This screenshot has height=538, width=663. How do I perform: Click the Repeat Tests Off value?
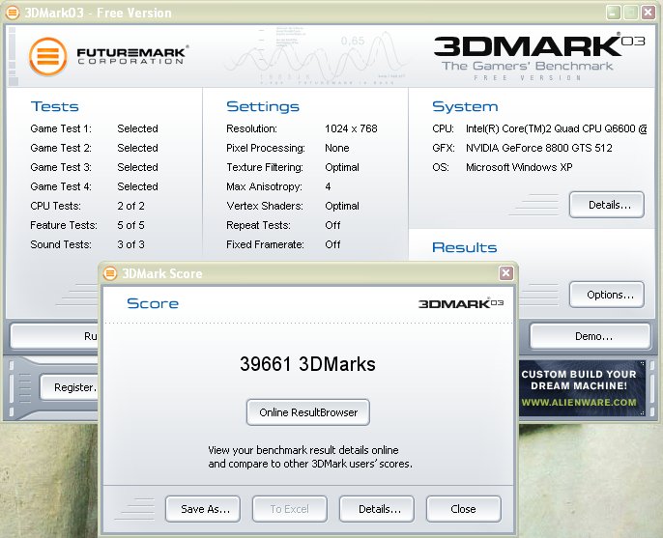(x=332, y=225)
